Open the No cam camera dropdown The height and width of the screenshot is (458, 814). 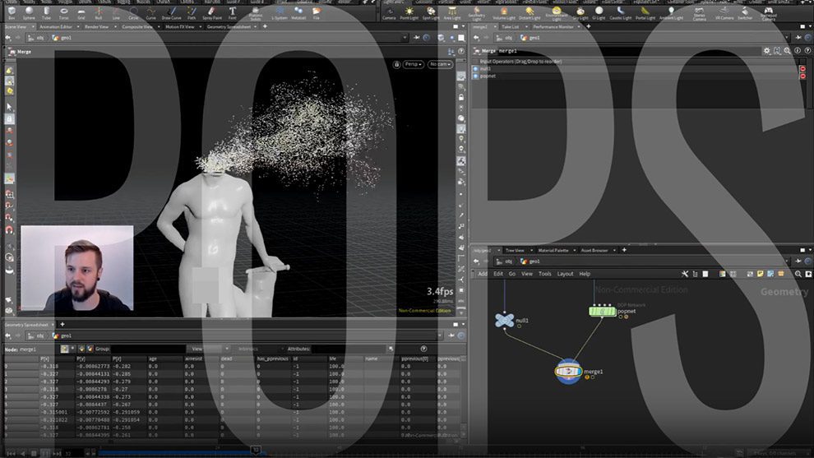point(440,64)
